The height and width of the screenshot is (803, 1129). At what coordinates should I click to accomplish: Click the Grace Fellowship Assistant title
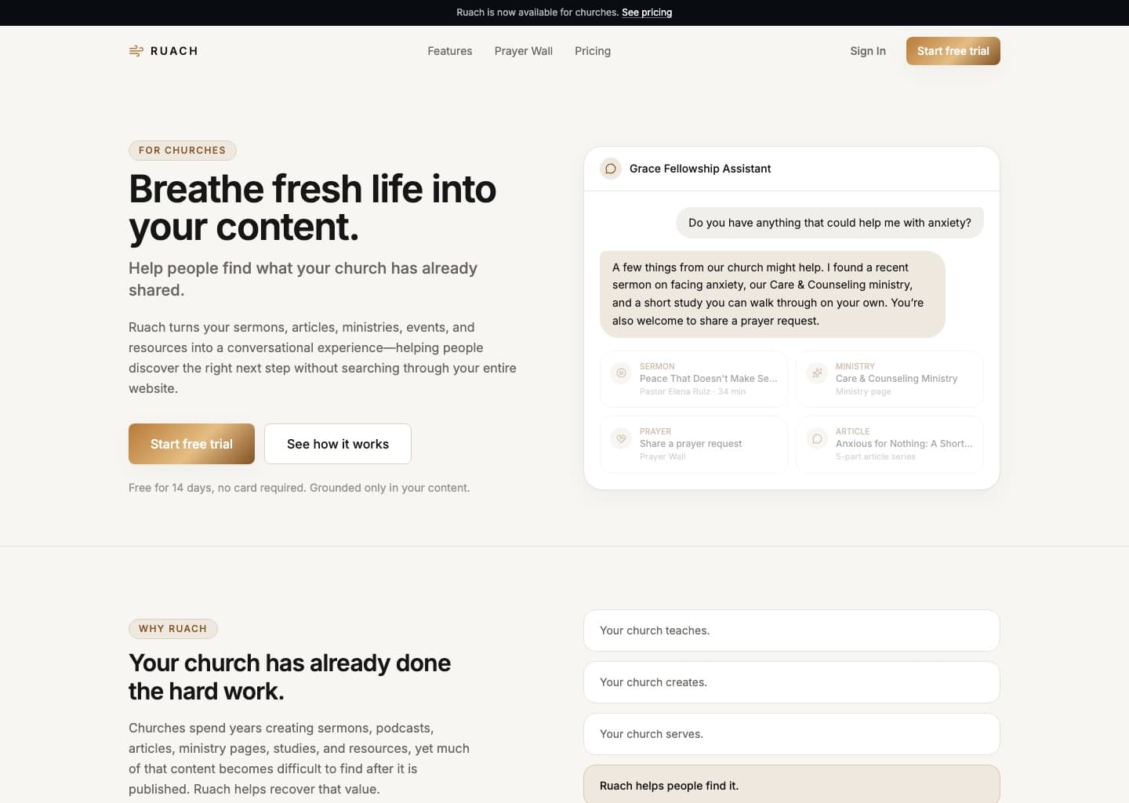700,169
